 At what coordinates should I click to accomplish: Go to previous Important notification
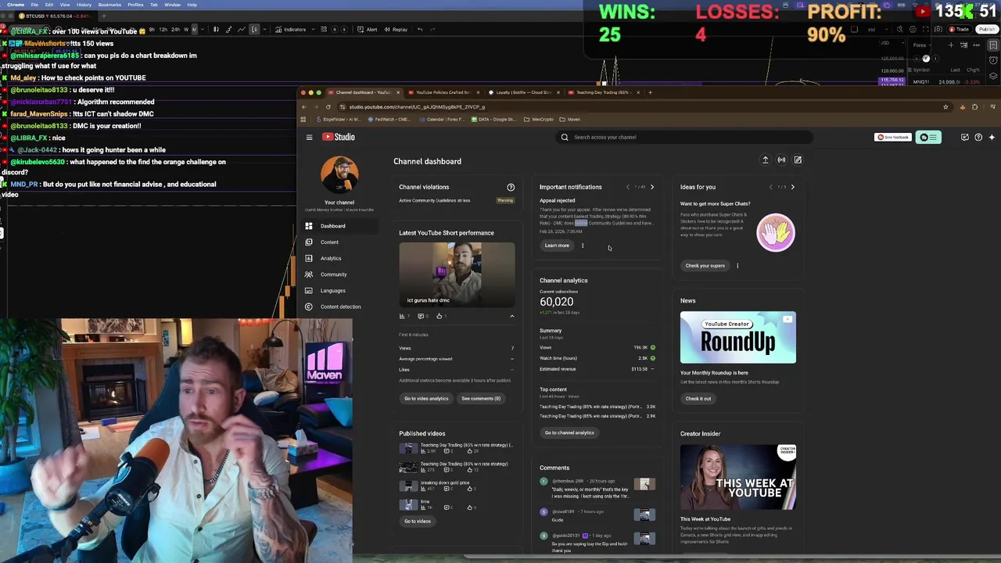(627, 187)
